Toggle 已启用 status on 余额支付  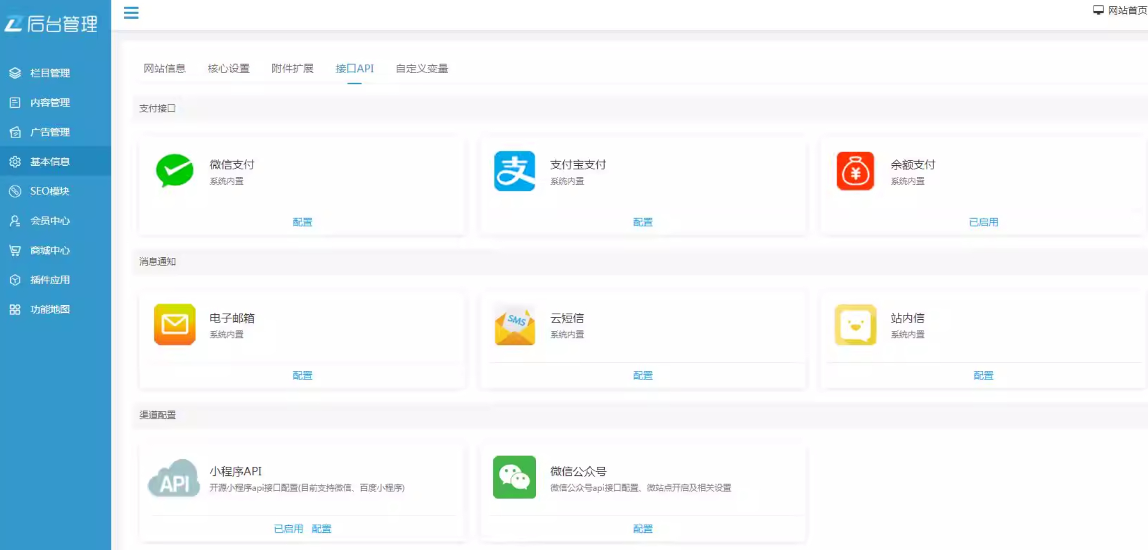tap(983, 222)
